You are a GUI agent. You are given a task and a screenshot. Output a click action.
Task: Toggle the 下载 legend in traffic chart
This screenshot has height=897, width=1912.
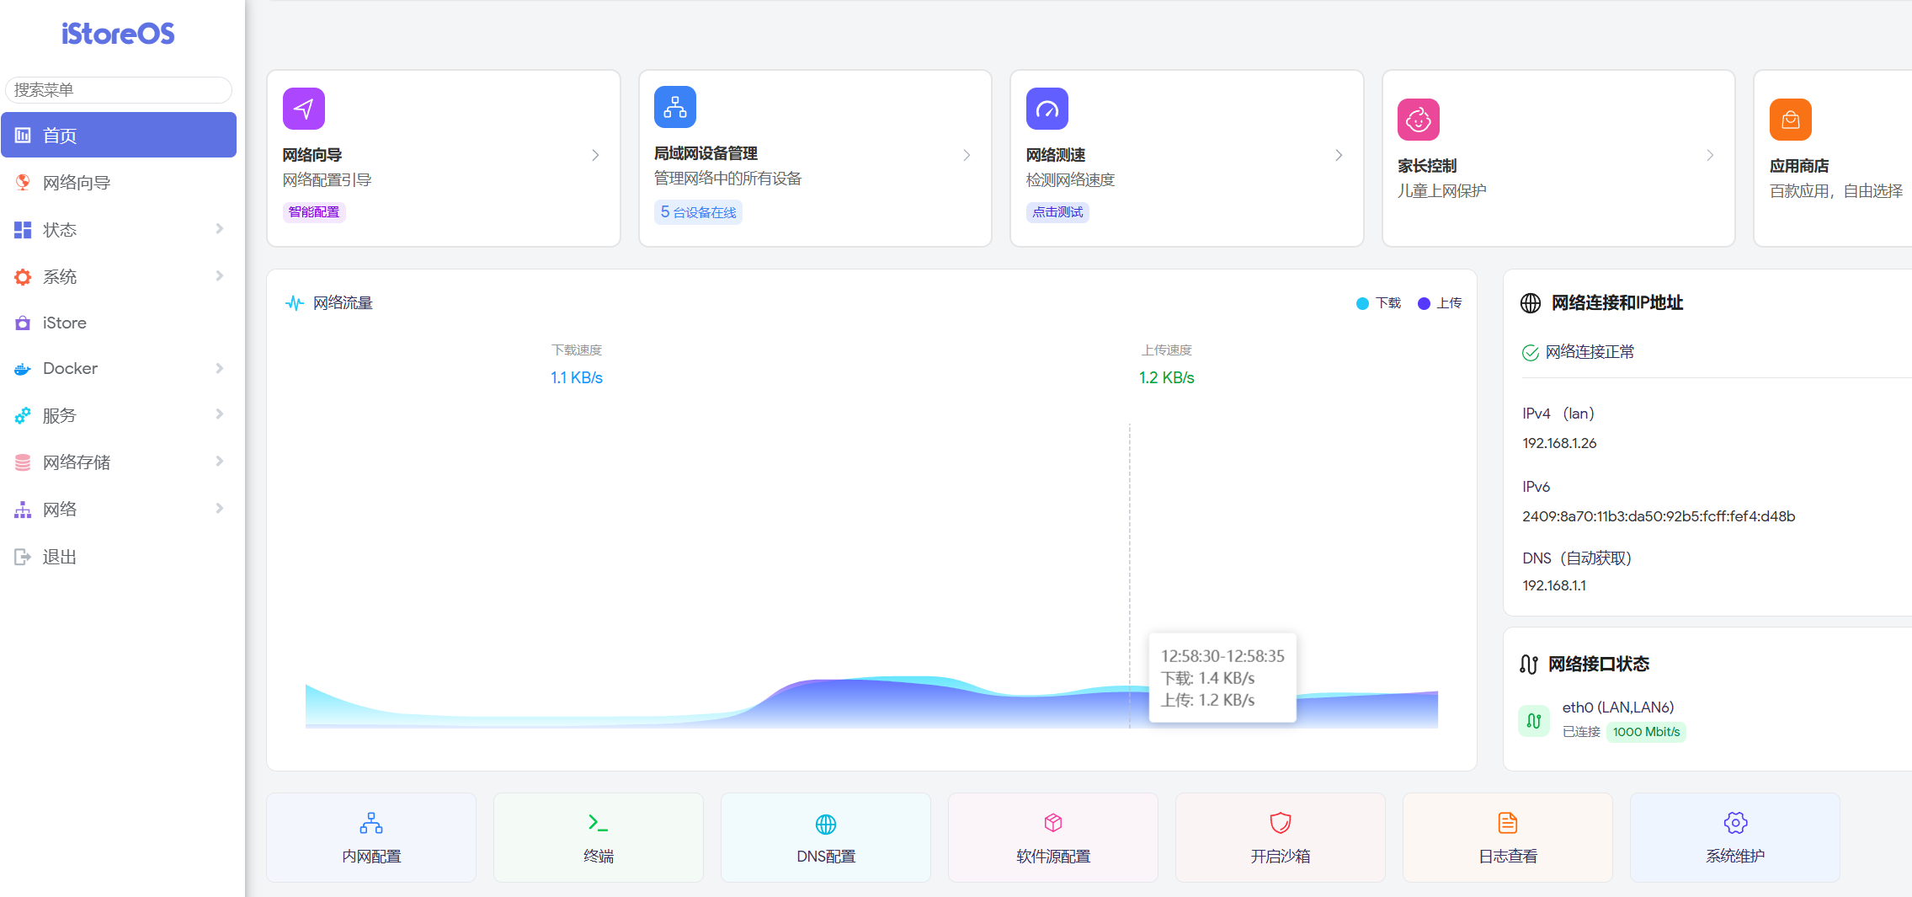coord(1379,303)
